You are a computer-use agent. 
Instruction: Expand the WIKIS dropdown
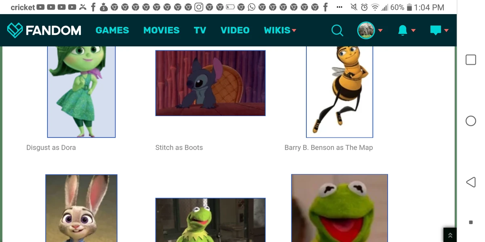click(x=277, y=30)
